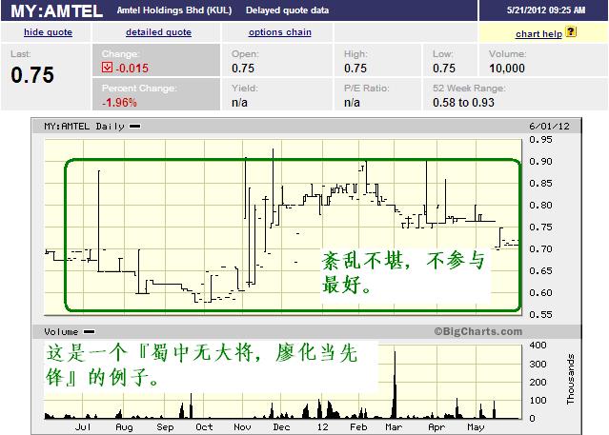This screenshot has height=435, width=609.
Task: Click the 52 Week Range '0.58 to 0.93'
Action: click(x=463, y=103)
